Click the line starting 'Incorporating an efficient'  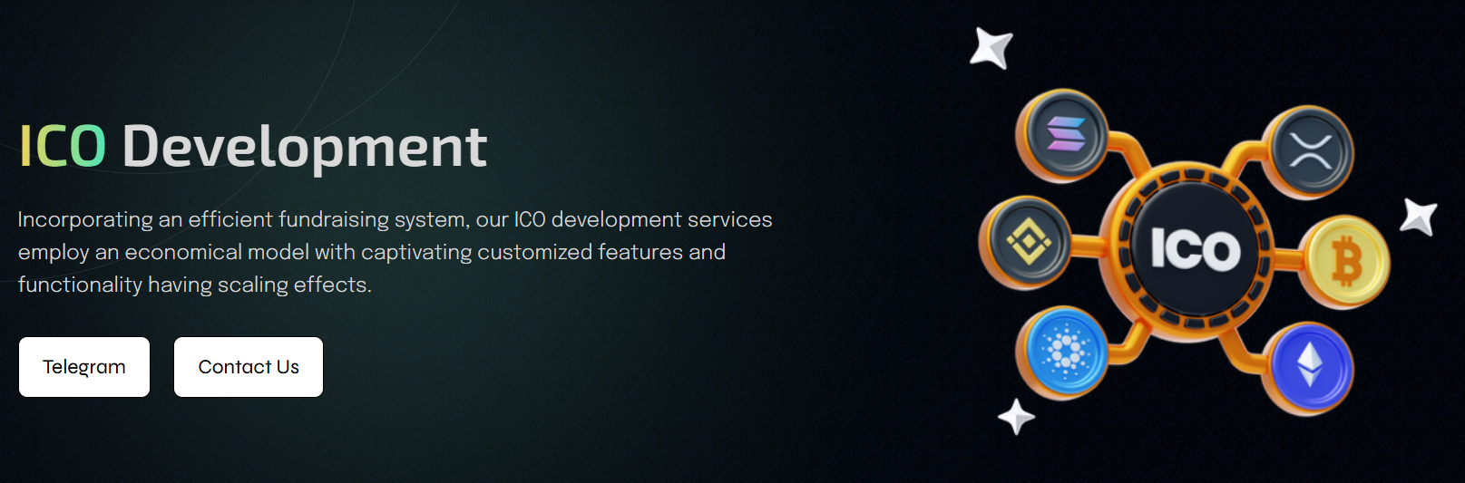pyautogui.click(x=395, y=219)
